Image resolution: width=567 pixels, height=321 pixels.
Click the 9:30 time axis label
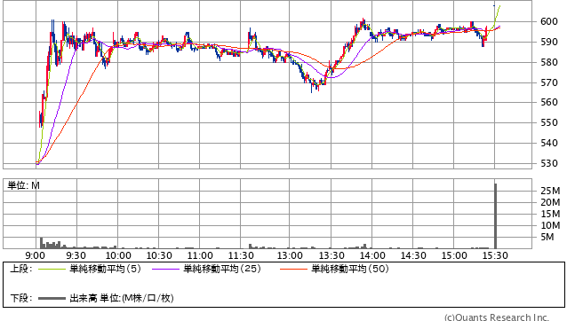pos(76,255)
